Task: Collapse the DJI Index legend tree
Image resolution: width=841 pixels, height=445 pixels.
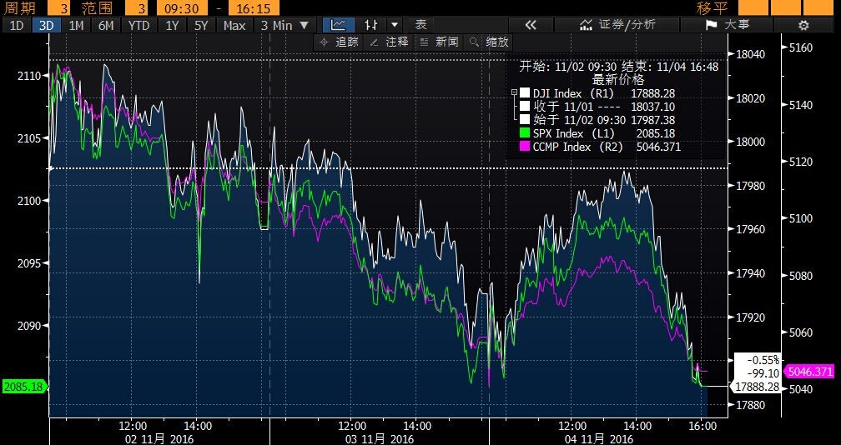Action: [514, 93]
